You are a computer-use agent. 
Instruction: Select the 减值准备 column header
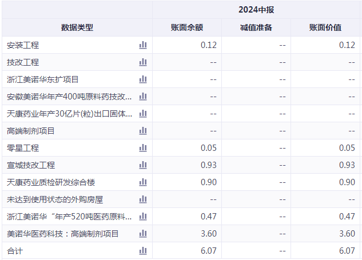tap(256, 27)
